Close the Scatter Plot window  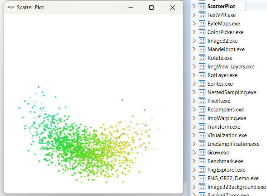coord(173,8)
